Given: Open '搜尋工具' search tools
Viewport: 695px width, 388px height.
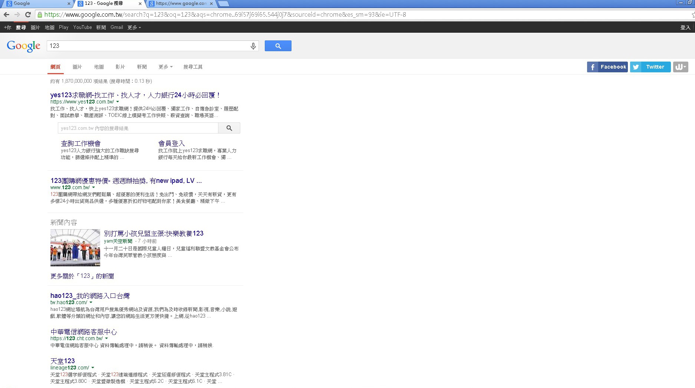Looking at the screenshot, I should 193,67.
